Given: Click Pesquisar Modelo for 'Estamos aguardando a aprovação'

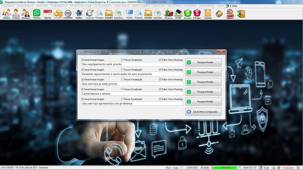Looking at the screenshot, I should tap(203, 72).
